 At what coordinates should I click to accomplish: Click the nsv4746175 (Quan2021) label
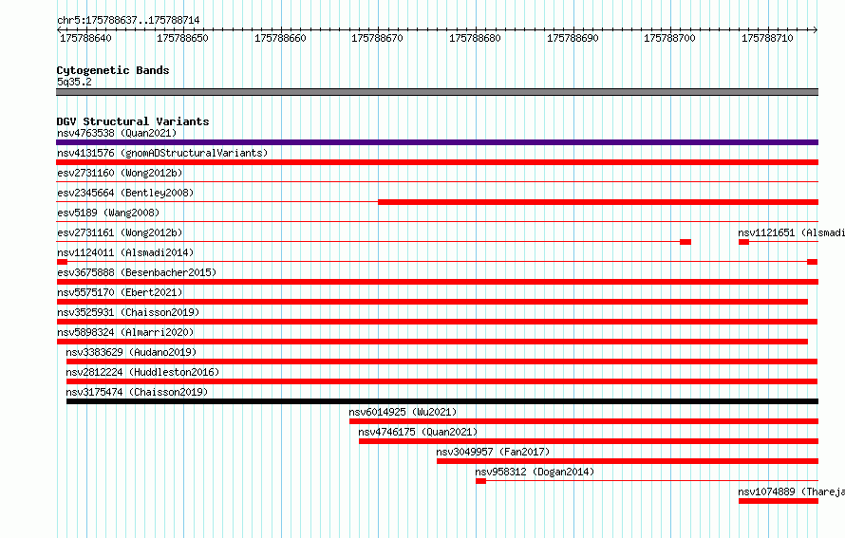418,432
